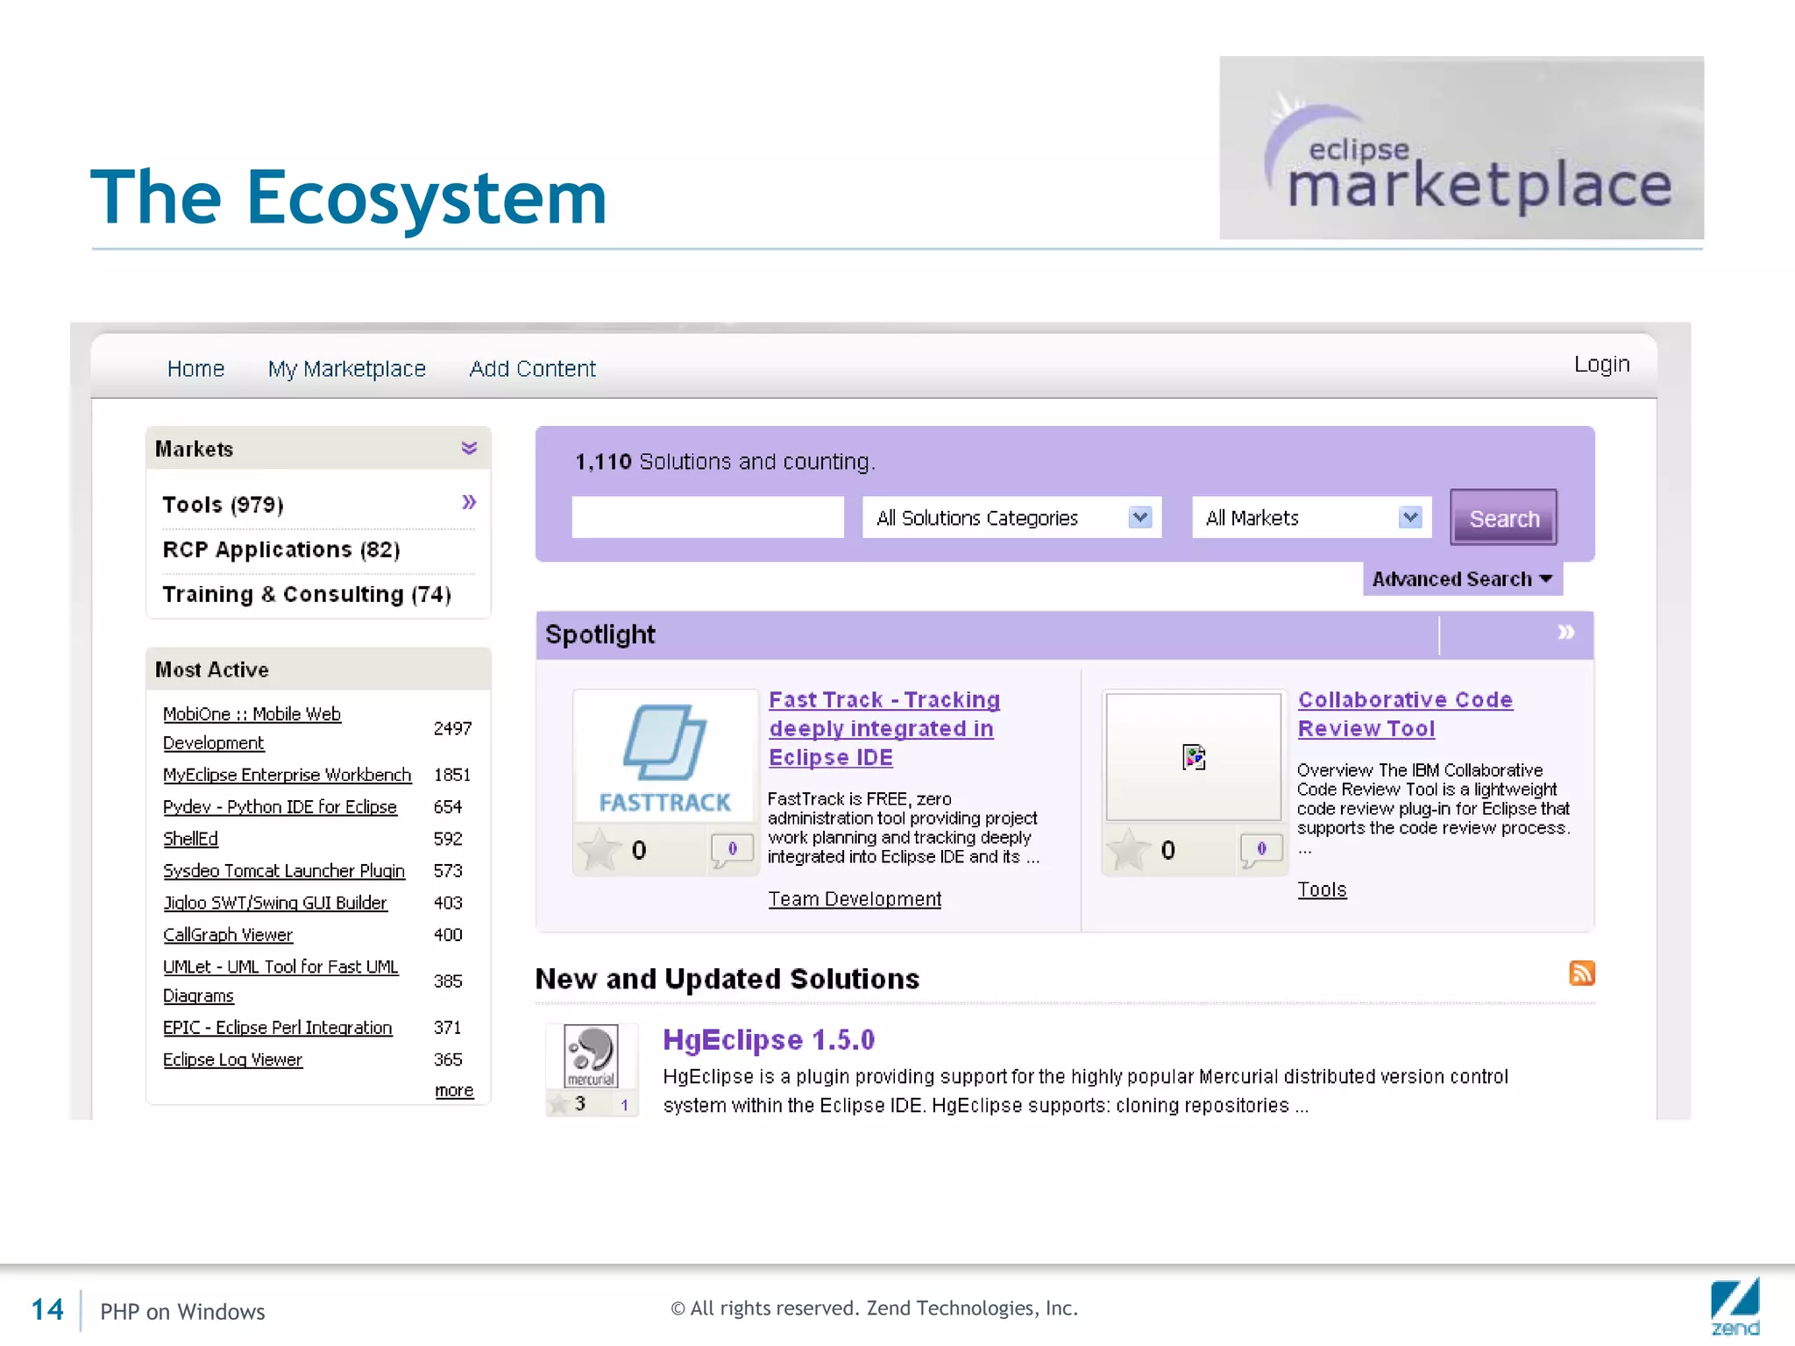
Task: Expand the Tools market arrow
Action: (x=469, y=502)
